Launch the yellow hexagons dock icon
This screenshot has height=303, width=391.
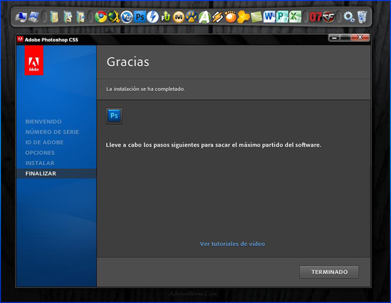(x=243, y=17)
